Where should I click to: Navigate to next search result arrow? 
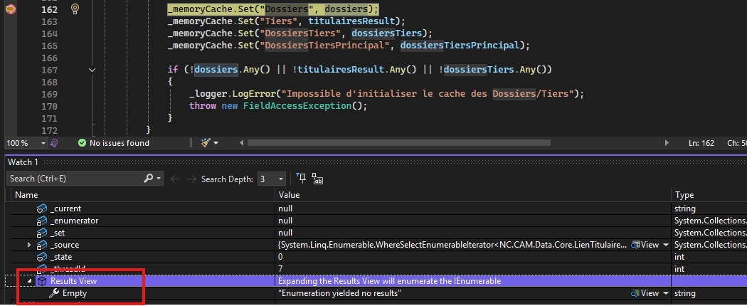[191, 178]
